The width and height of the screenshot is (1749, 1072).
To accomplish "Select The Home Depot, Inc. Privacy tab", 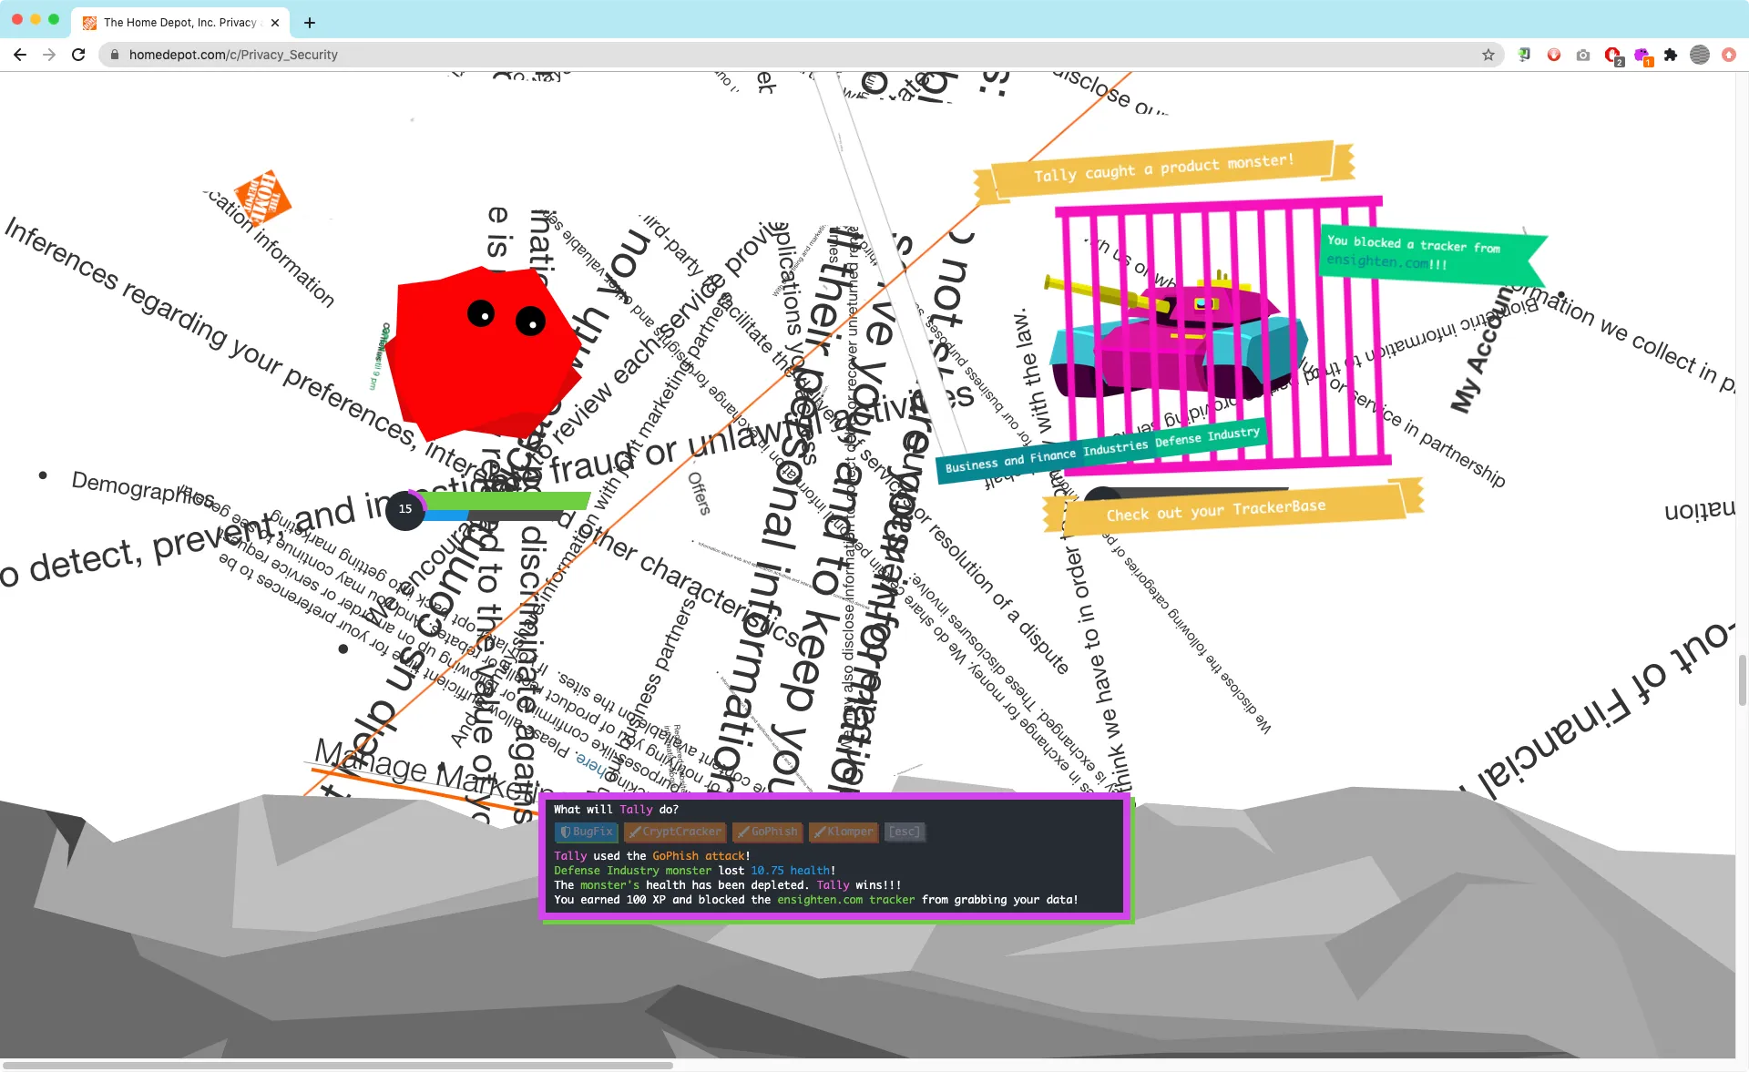I will coord(180,23).
